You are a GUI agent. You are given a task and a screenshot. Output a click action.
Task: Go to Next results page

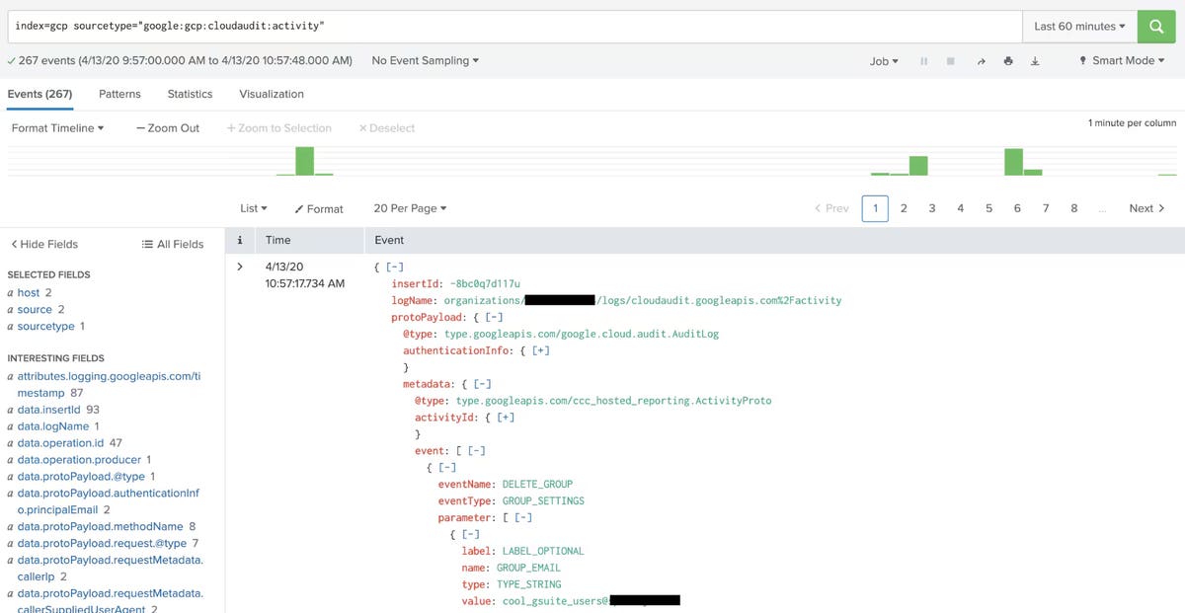pyautogui.click(x=1146, y=208)
